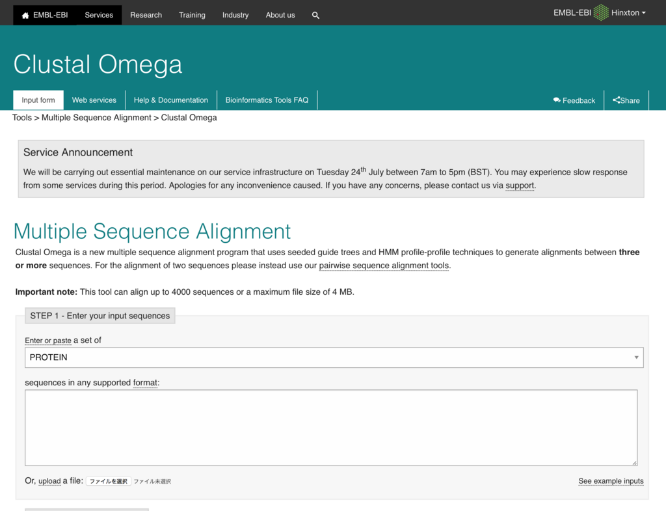The height and width of the screenshot is (511, 666).
Task: Select the Input form tab
Action: click(38, 100)
